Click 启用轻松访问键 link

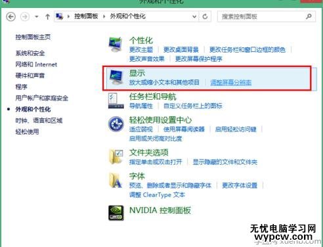tap(236, 129)
